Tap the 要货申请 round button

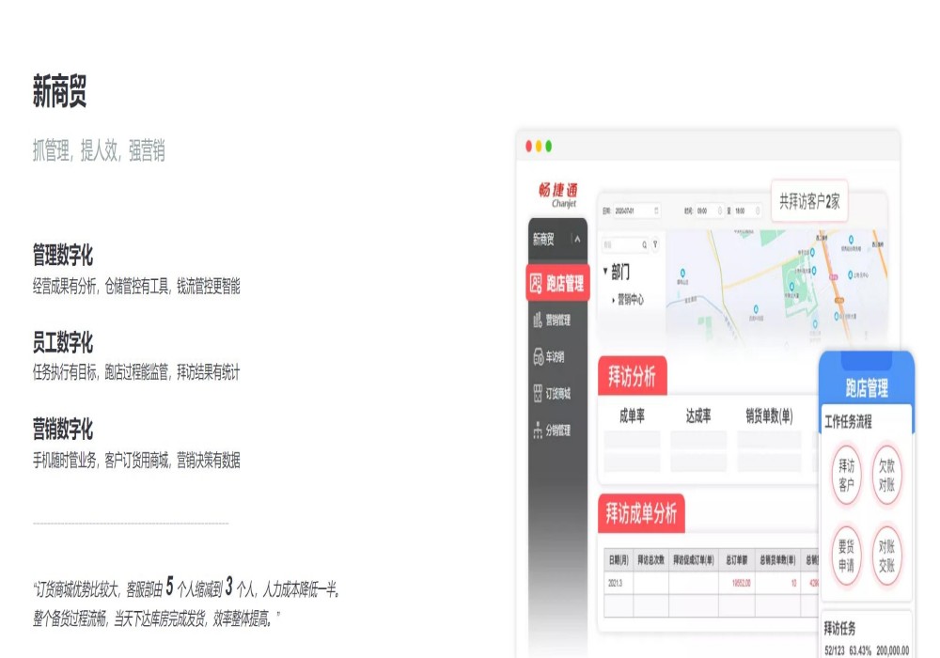pyautogui.click(x=847, y=556)
